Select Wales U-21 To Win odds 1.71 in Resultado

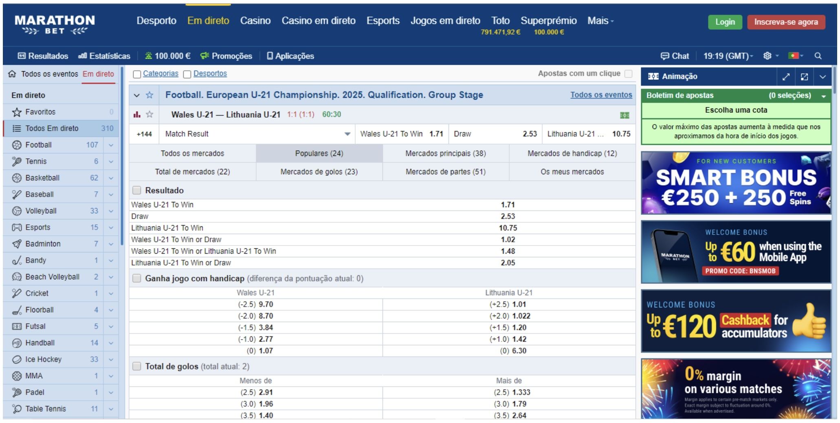(508, 205)
